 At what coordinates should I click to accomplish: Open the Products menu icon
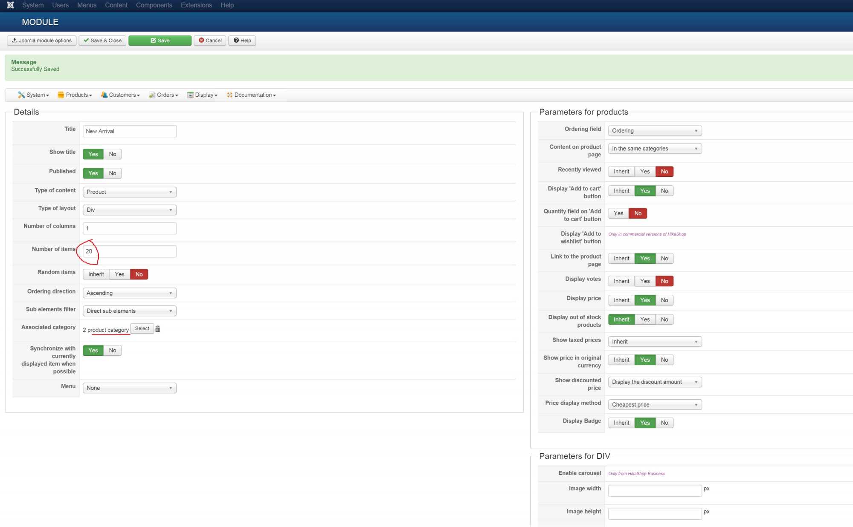coord(61,95)
